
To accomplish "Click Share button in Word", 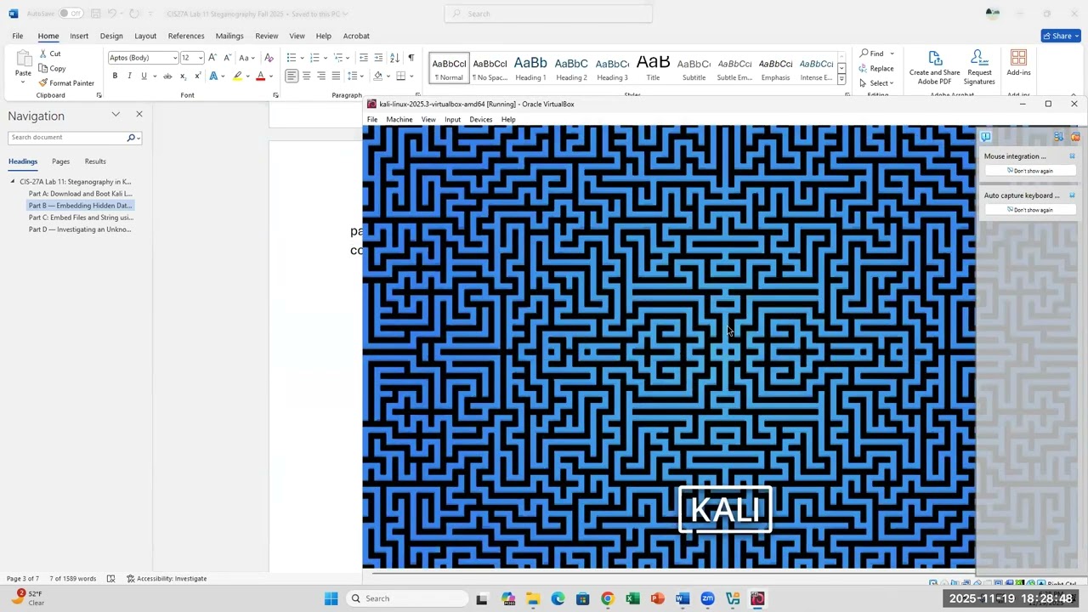I will coord(1061,36).
